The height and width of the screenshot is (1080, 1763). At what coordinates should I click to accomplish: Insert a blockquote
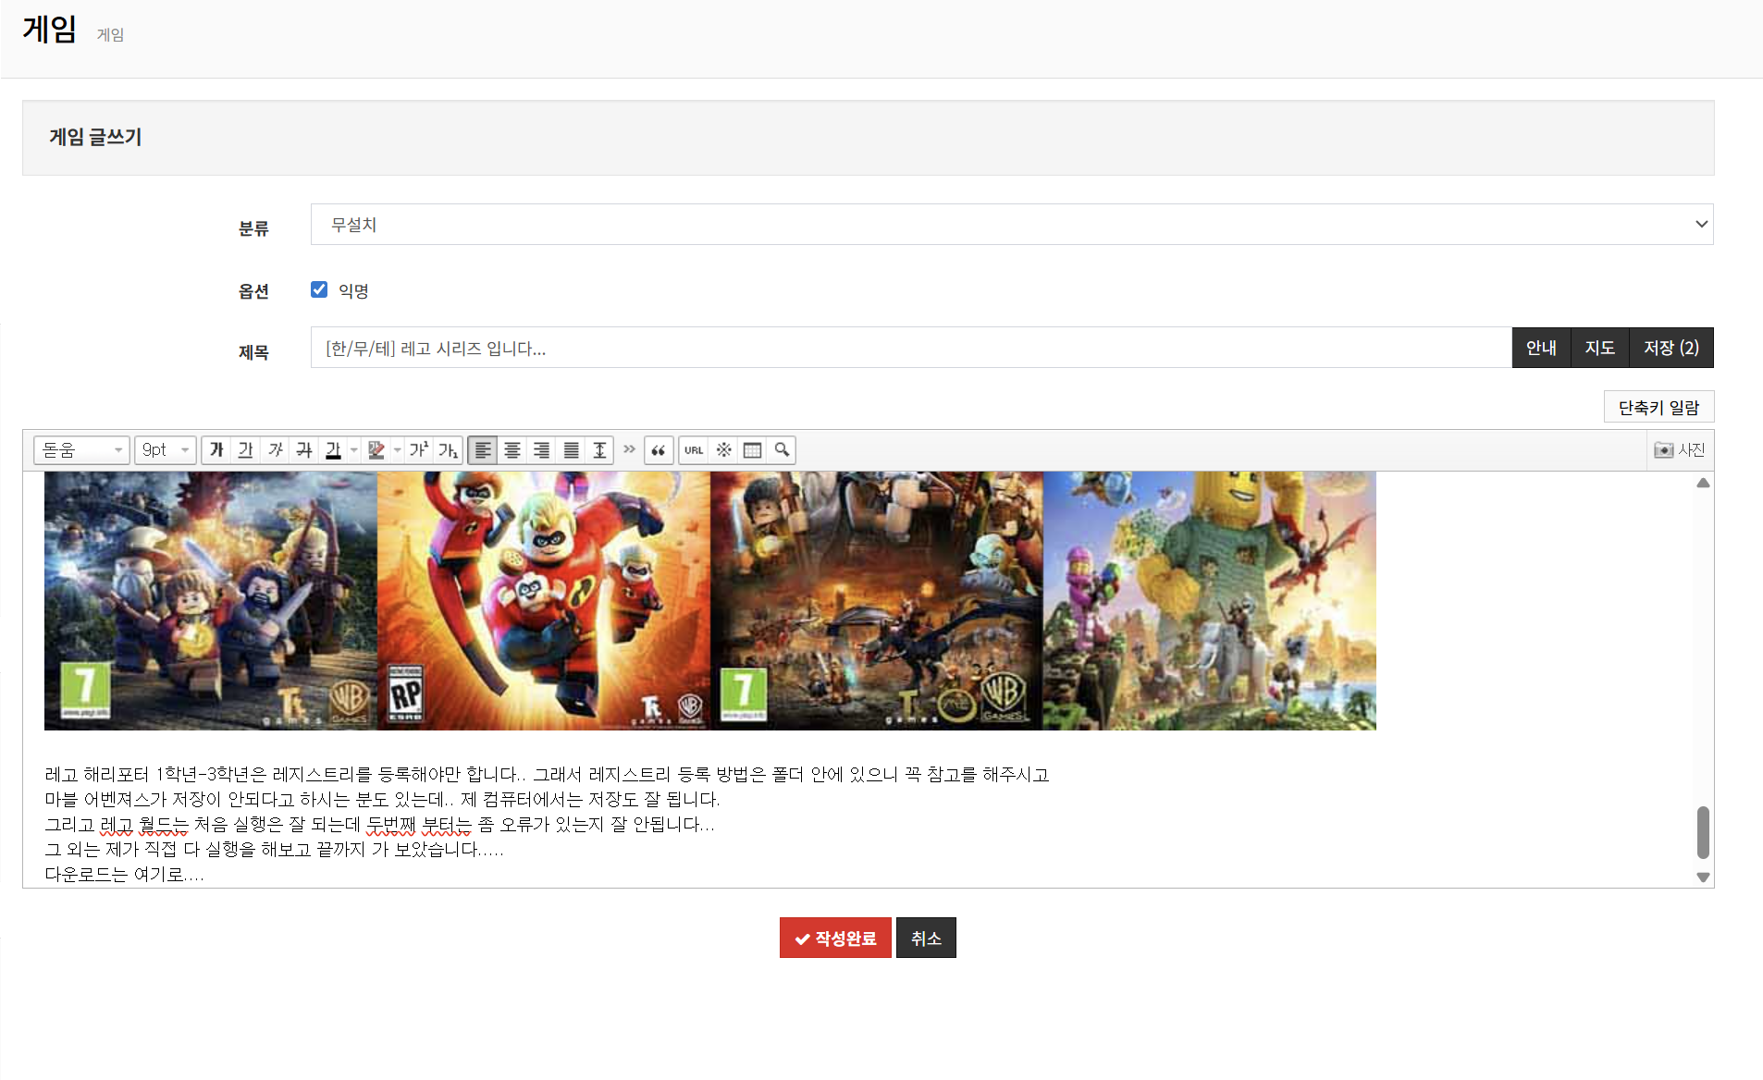tap(658, 450)
